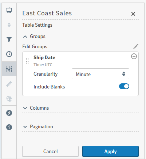Click the Ship Date drag handle

click(x=27, y=61)
